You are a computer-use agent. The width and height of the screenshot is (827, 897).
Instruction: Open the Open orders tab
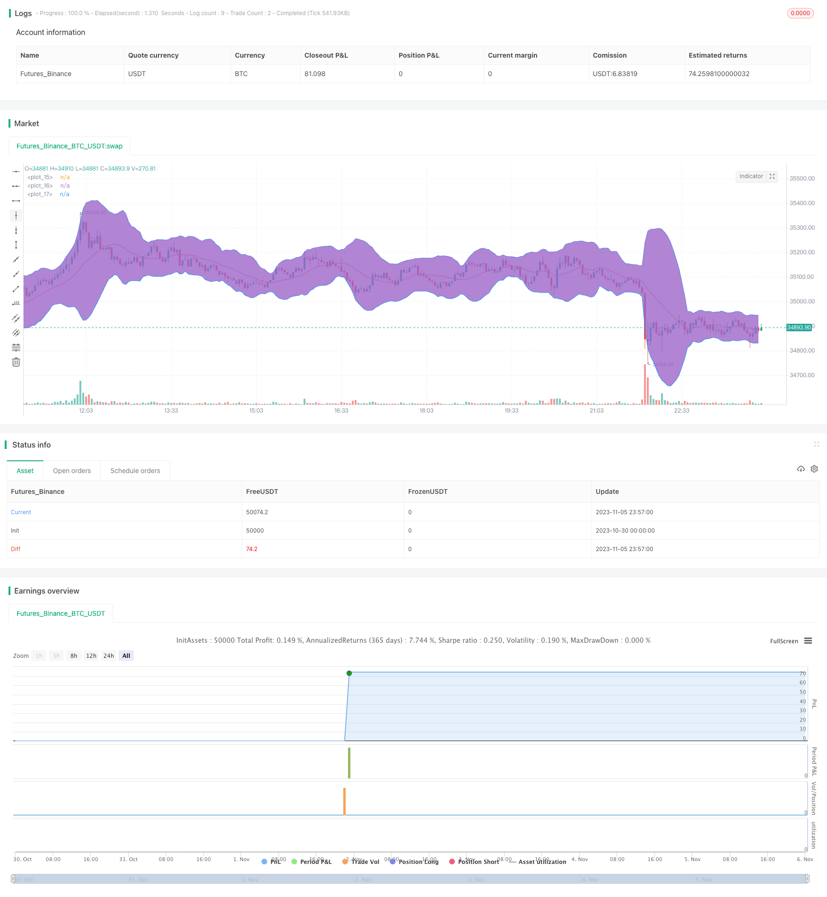click(x=72, y=471)
